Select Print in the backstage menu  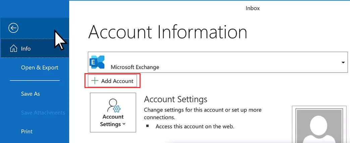[27, 131]
